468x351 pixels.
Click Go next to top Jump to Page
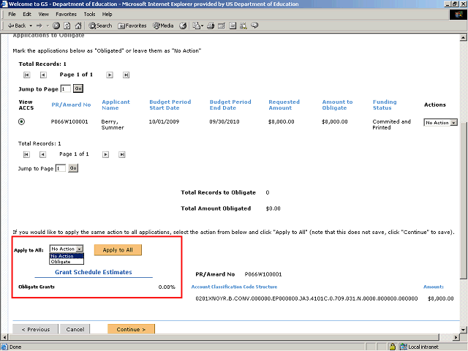point(78,88)
